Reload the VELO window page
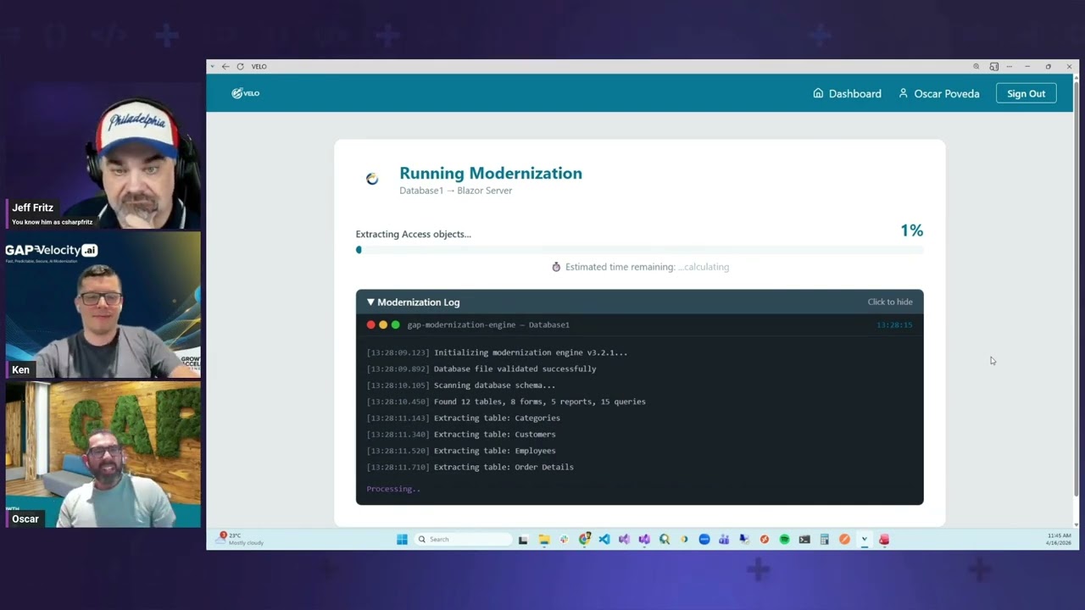Viewport: 1085px width, 610px height. point(240,66)
